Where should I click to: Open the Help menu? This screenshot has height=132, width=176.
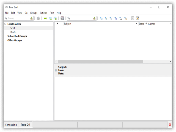pyautogui.click(x=59, y=13)
